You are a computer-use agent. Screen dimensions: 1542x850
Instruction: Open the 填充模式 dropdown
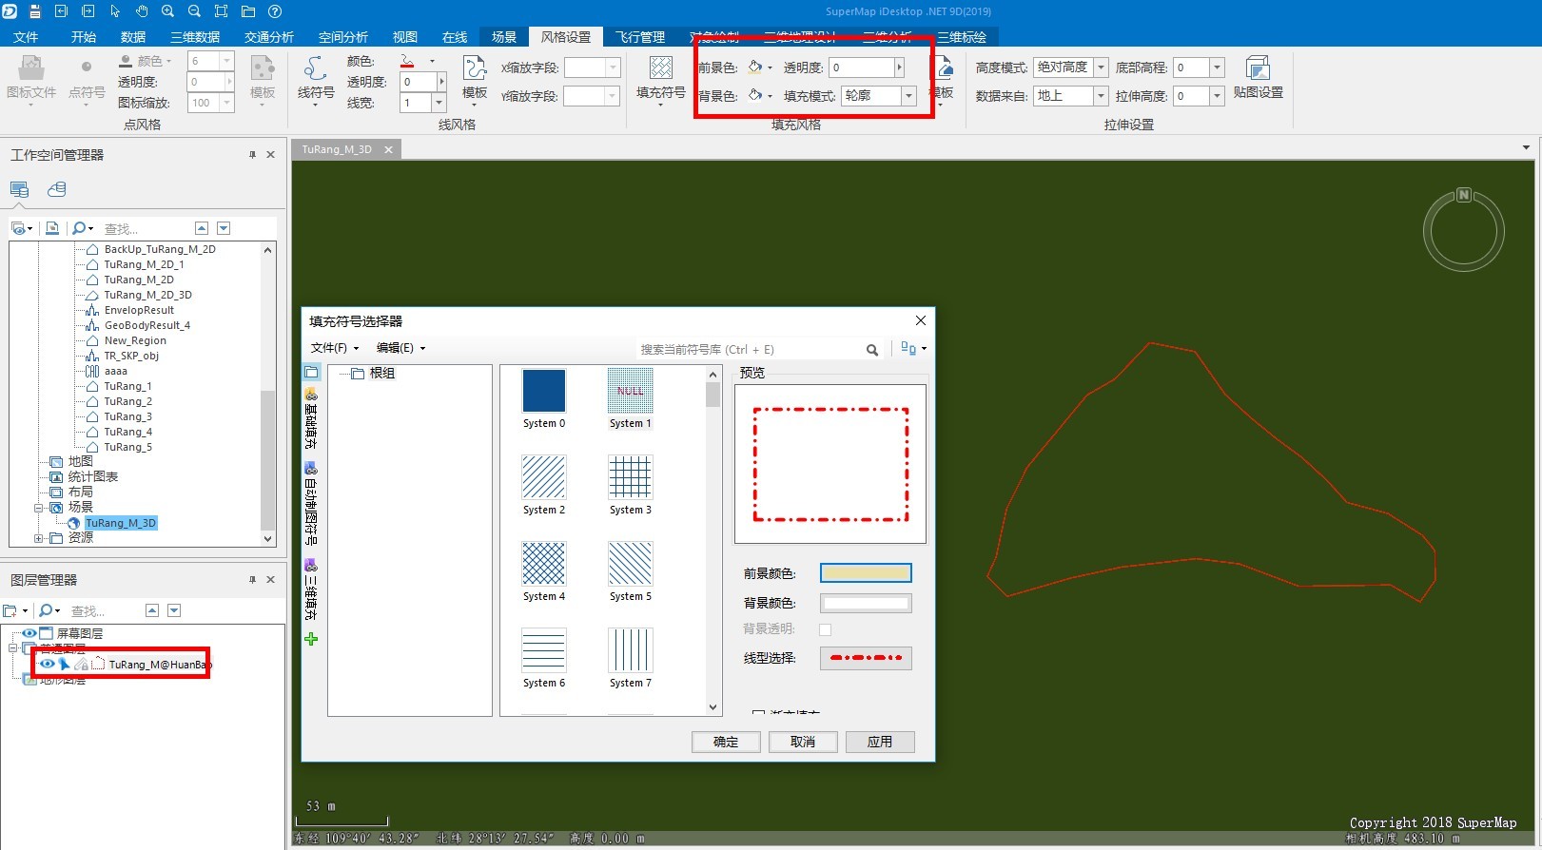pos(908,96)
